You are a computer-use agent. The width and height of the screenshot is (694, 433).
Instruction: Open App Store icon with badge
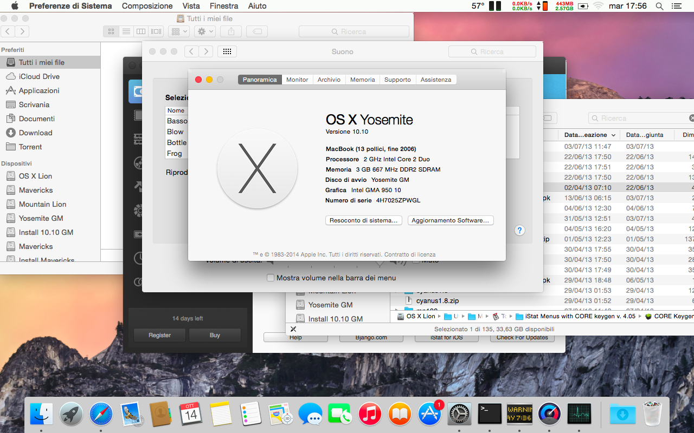click(430, 415)
